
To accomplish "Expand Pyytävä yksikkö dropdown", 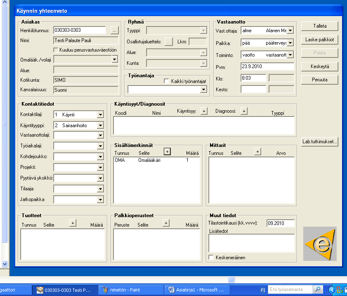I will [x=100, y=178].
